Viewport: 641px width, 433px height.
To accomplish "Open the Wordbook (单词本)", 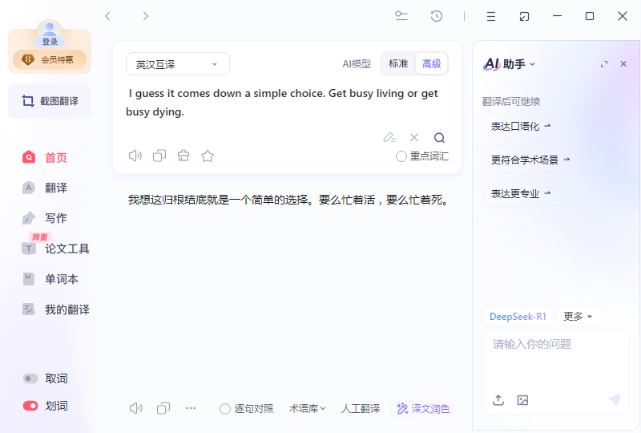I will [x=50, y=279].
